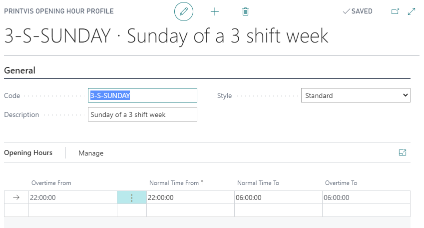Click the SAVED status indicator
Screen dimensions: 424x228
(358, 11)
